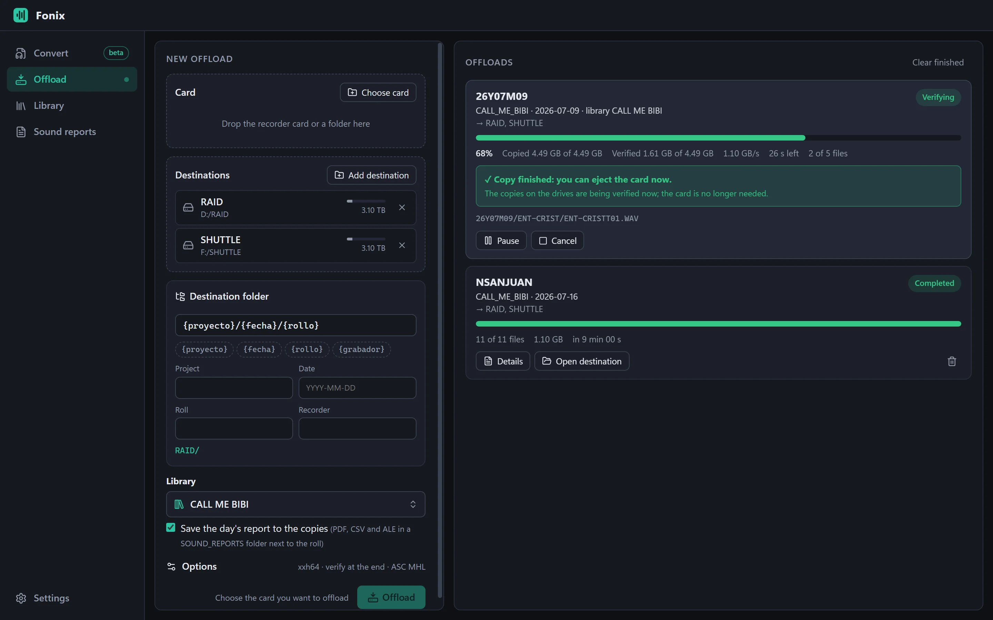This screenshot has width=993, height=620.
Task: Click Clear finished link
Action: [x=937, y=62]
